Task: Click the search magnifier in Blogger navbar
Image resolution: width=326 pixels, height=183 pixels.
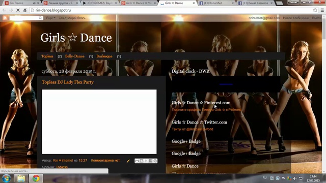Action: [40, 18]
